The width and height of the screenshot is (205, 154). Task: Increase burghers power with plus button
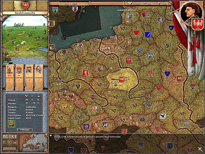click(19, 86)
